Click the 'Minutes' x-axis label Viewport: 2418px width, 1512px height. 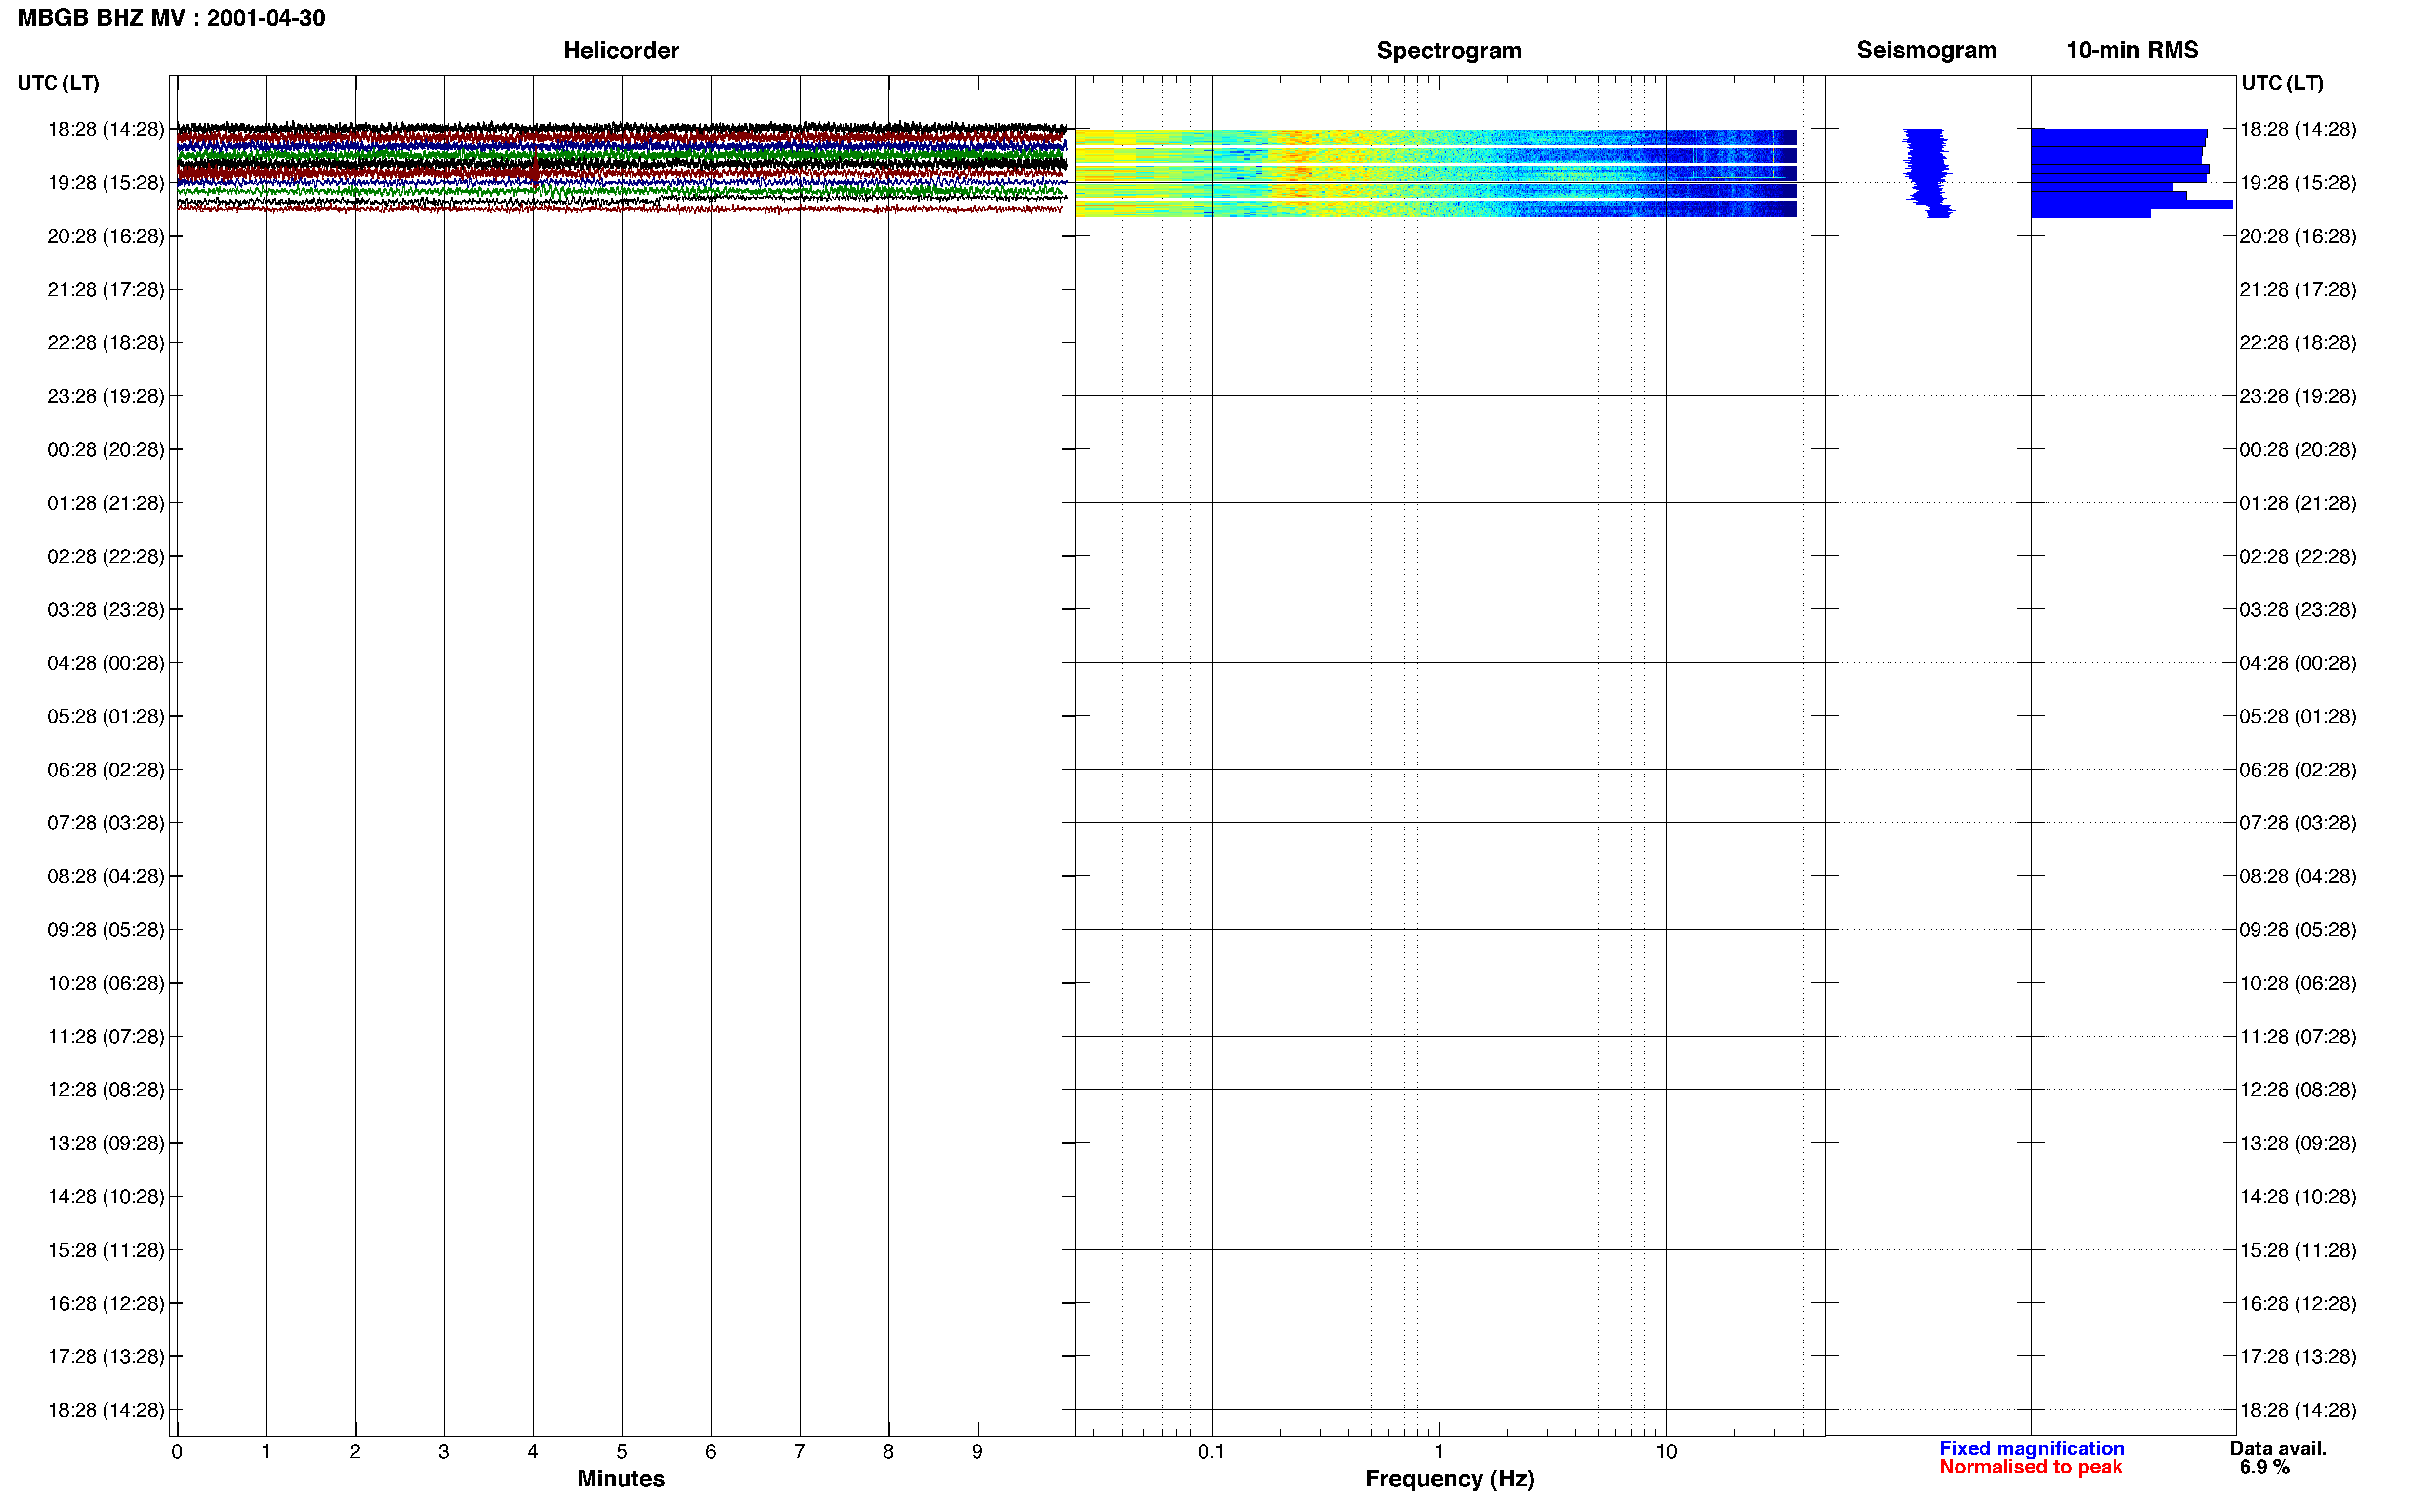click(621, 1478)
